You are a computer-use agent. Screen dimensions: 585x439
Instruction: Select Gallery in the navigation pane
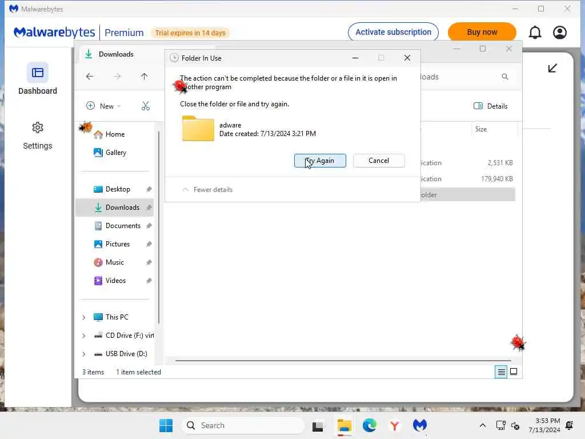[x=115, y=153]
